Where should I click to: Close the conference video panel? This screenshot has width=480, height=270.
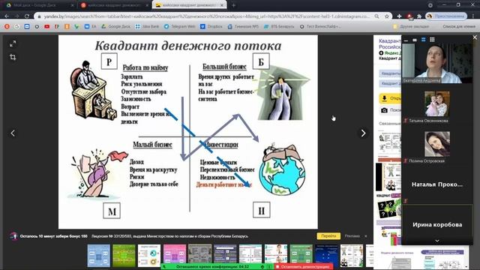[x=475, y=37]
